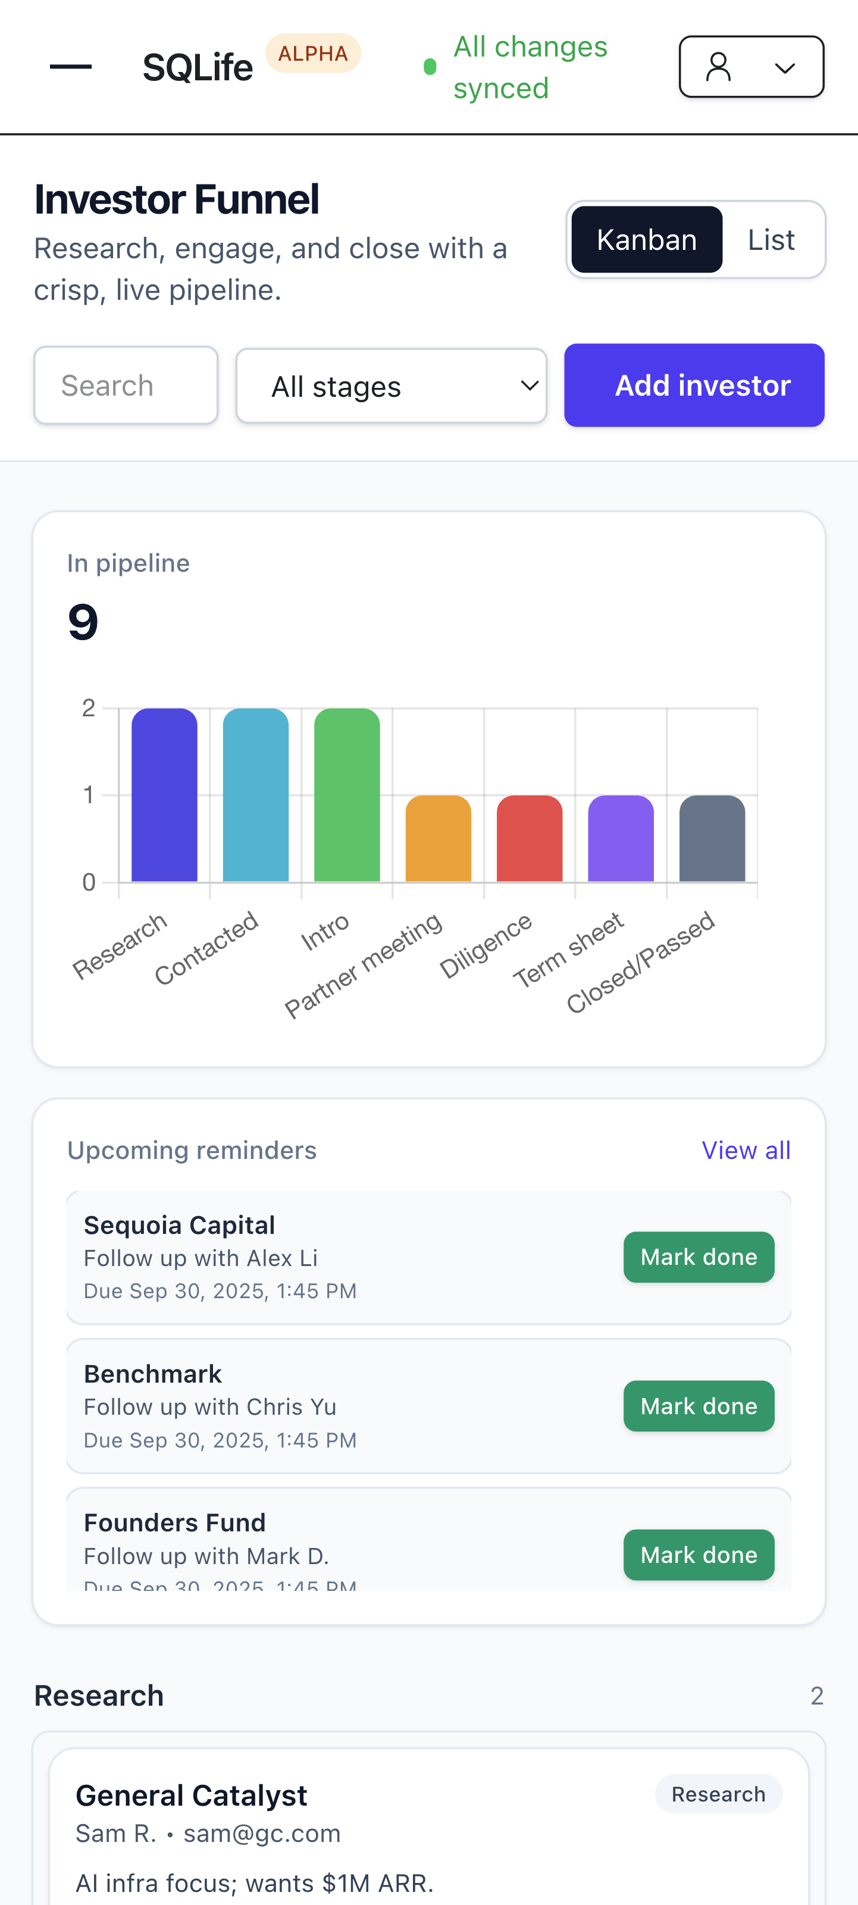Mark Sequoia Capital reminder done
The width and height of the screenshot is (858, 1905).
[x=698, y=1257]
